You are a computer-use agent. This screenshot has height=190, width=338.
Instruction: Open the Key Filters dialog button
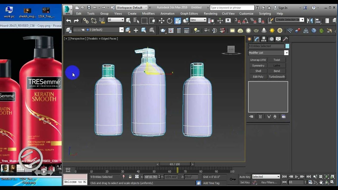(x=269, y=182)
